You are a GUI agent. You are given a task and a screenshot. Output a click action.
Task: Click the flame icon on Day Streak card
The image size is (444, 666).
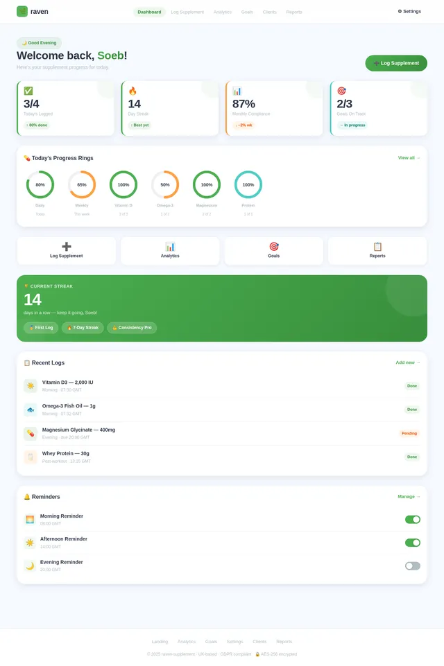133,91
